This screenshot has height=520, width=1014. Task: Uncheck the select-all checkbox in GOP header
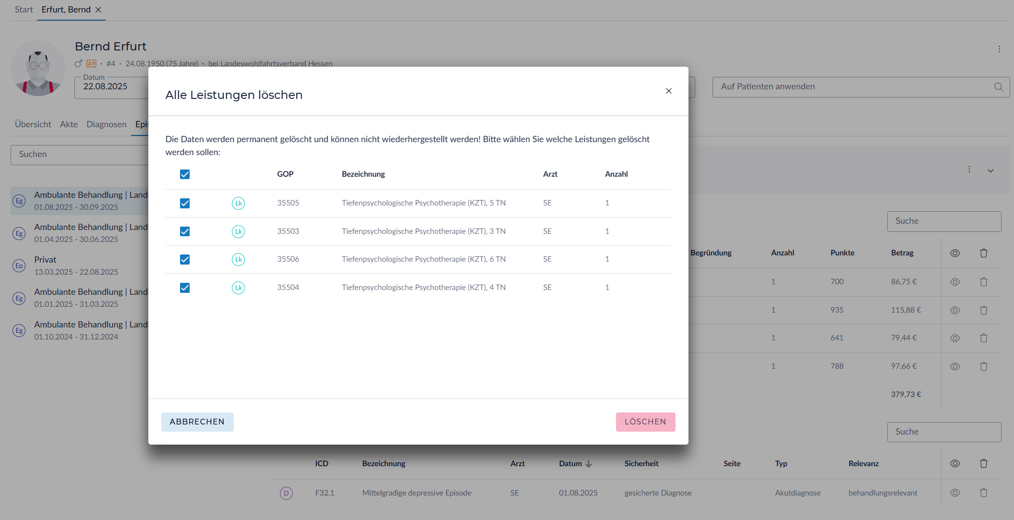coord(185,174)
